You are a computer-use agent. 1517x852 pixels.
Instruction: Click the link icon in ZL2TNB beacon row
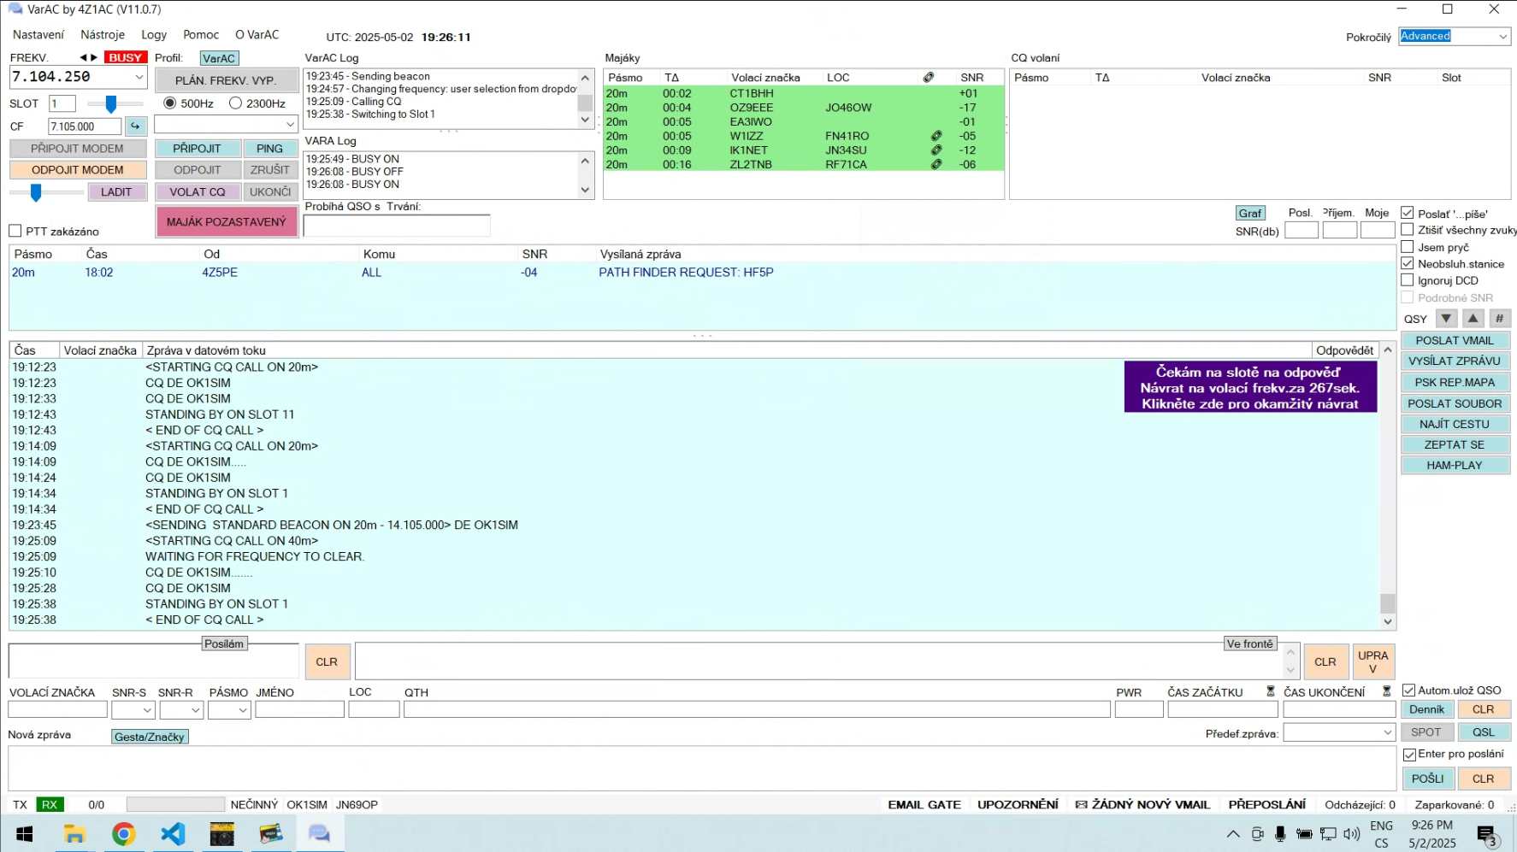936,164
